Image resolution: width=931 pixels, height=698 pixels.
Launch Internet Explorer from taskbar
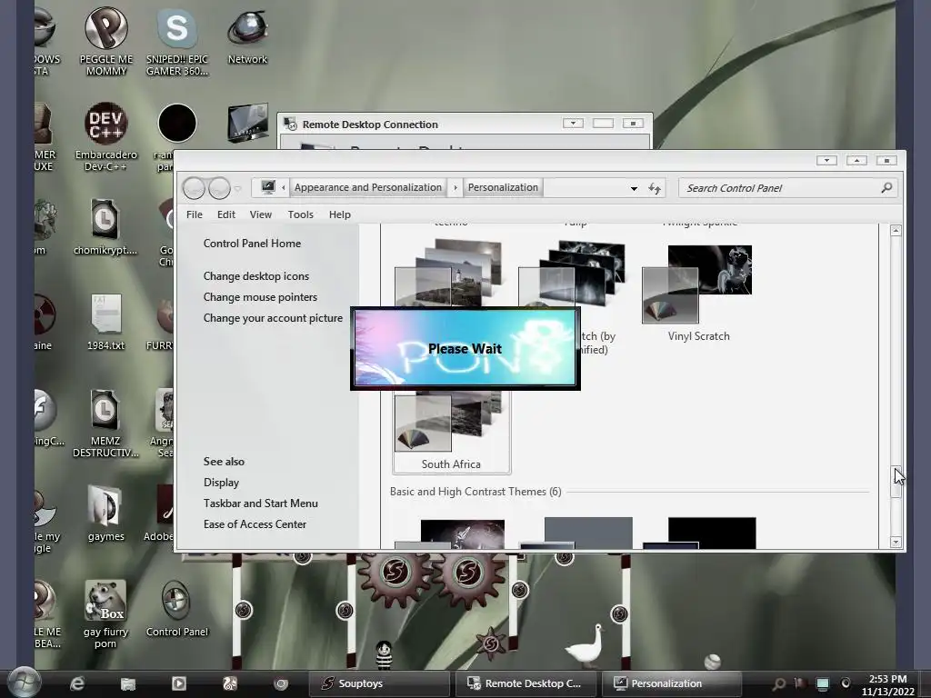(x=77, y=683)
